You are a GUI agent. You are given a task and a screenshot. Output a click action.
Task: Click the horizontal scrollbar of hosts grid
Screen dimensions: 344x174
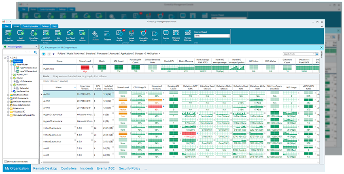(x=76, y=163)
